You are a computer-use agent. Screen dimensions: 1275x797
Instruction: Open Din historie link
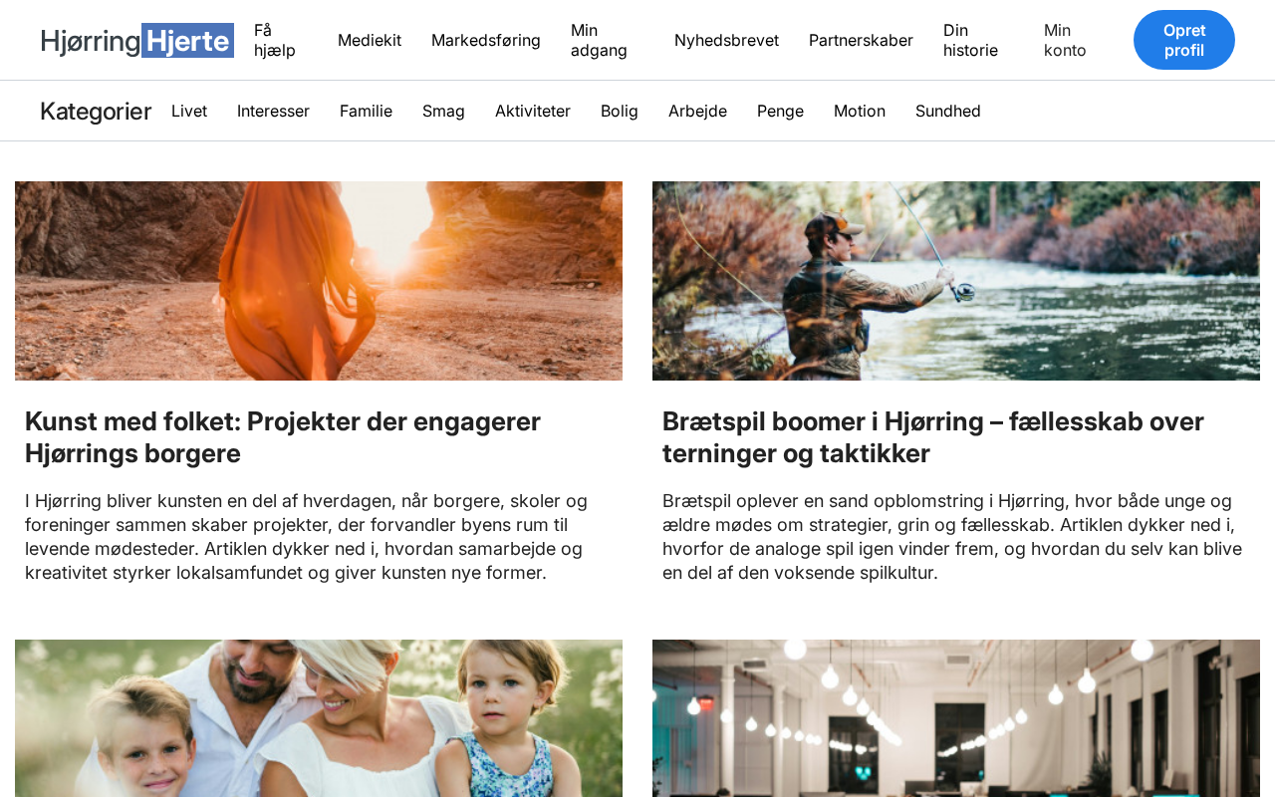970,40
